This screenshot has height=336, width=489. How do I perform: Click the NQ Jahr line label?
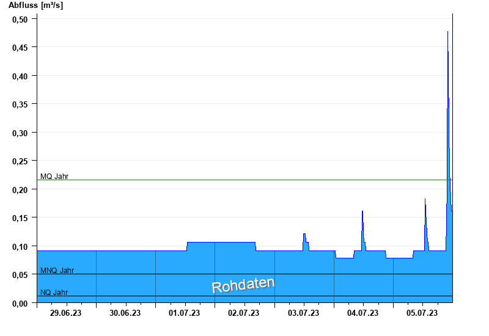pos(54,293)
